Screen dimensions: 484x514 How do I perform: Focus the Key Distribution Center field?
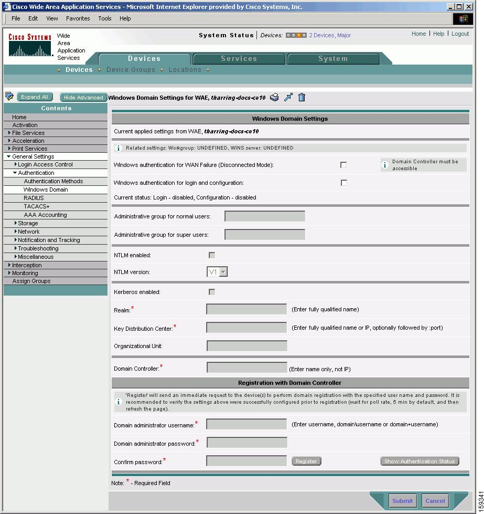pyautogui.click(x=246, y=328)
